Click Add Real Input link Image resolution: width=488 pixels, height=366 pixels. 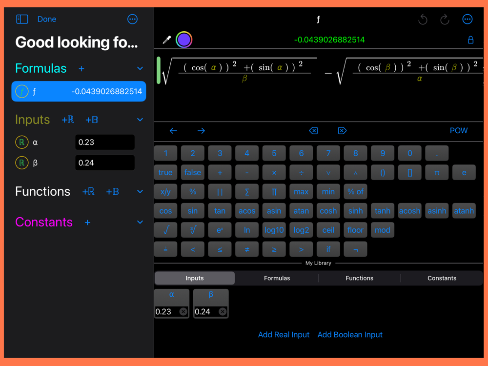pyautogui.click(x=284, y=335)
